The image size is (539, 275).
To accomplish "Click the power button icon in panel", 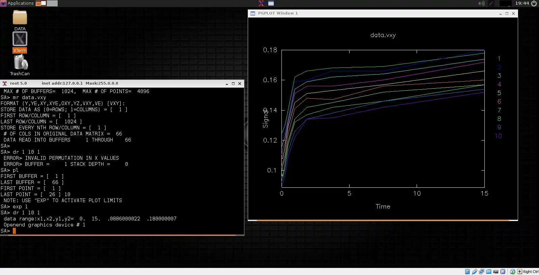I will (534, 3).
